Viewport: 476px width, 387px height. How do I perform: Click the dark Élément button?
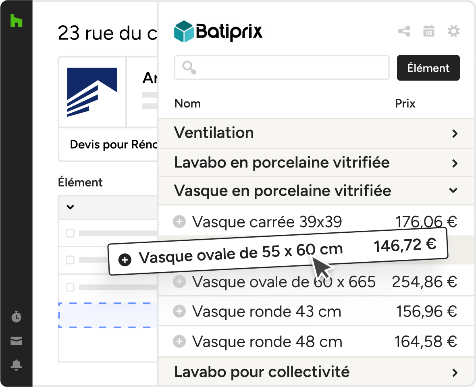[x=428, y=68]
